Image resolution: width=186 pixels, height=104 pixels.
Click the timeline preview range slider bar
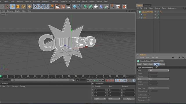pyautogui.click(x=43, y=80)
